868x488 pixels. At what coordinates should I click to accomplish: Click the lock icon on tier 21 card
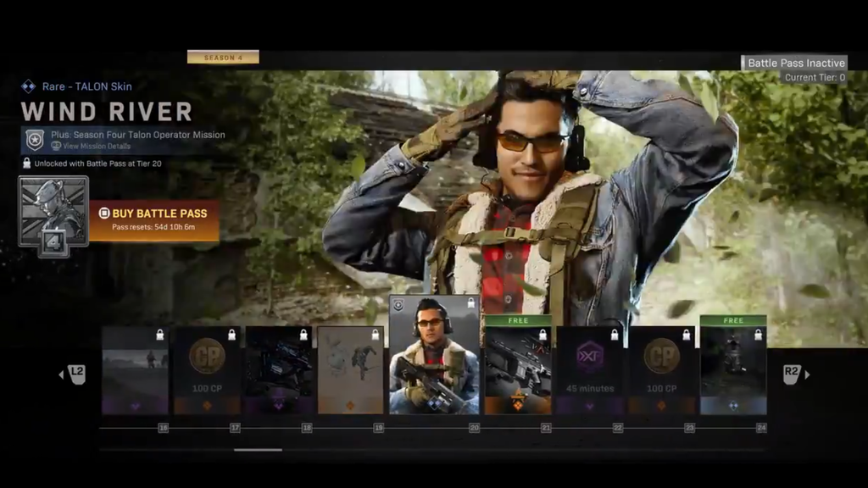pyautogui.click(x=543, y=334)
